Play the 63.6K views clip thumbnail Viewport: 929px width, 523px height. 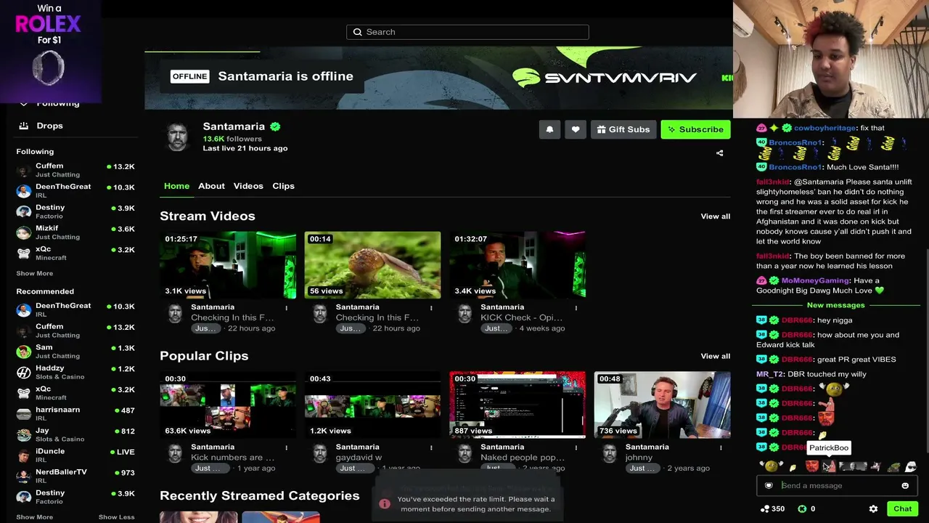pos(228,405)
